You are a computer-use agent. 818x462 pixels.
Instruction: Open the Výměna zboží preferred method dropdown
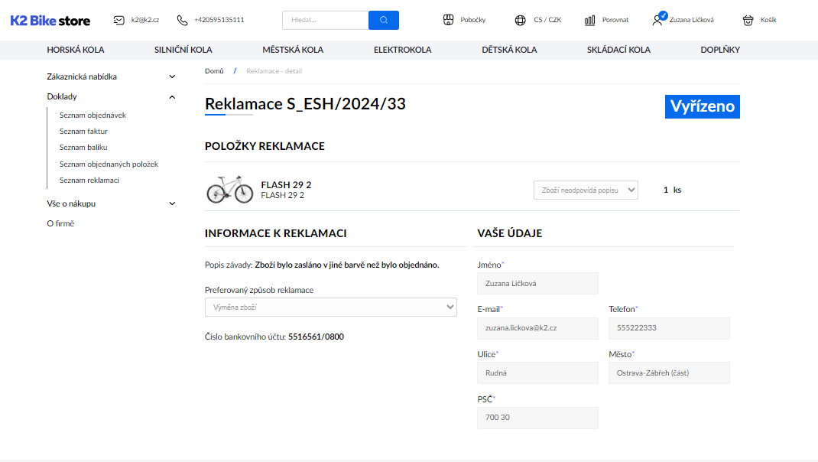point(330,307)
